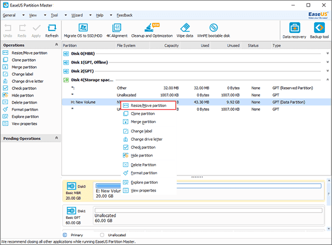Collapse the Pending Operations panel

pos(56,138)
